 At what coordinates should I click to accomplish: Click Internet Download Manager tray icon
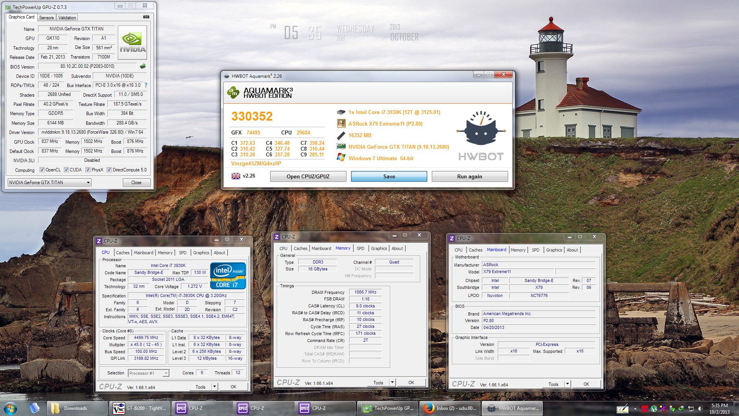681,409
